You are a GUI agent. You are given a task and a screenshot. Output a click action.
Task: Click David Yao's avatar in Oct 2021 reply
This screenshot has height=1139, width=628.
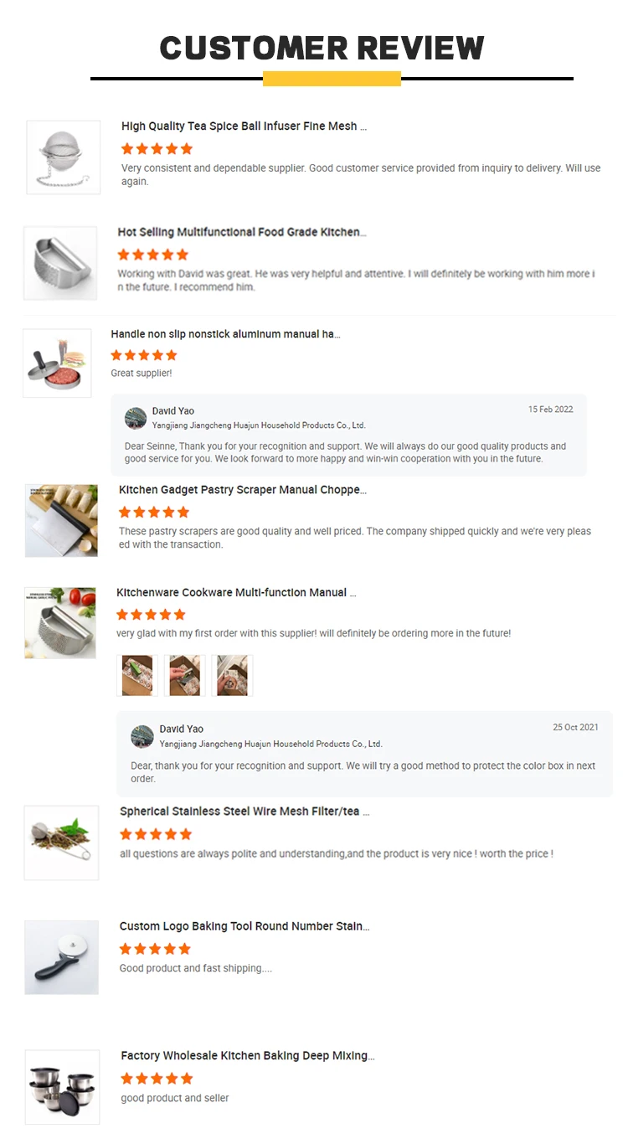pos(142,736)
